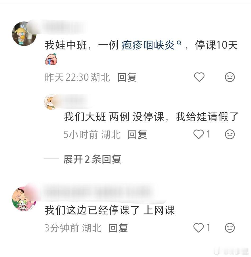Click the search magnifier after 疱疹咽峡炎
This screenshot has height=257, width=251.
click(x=179, y=43)
